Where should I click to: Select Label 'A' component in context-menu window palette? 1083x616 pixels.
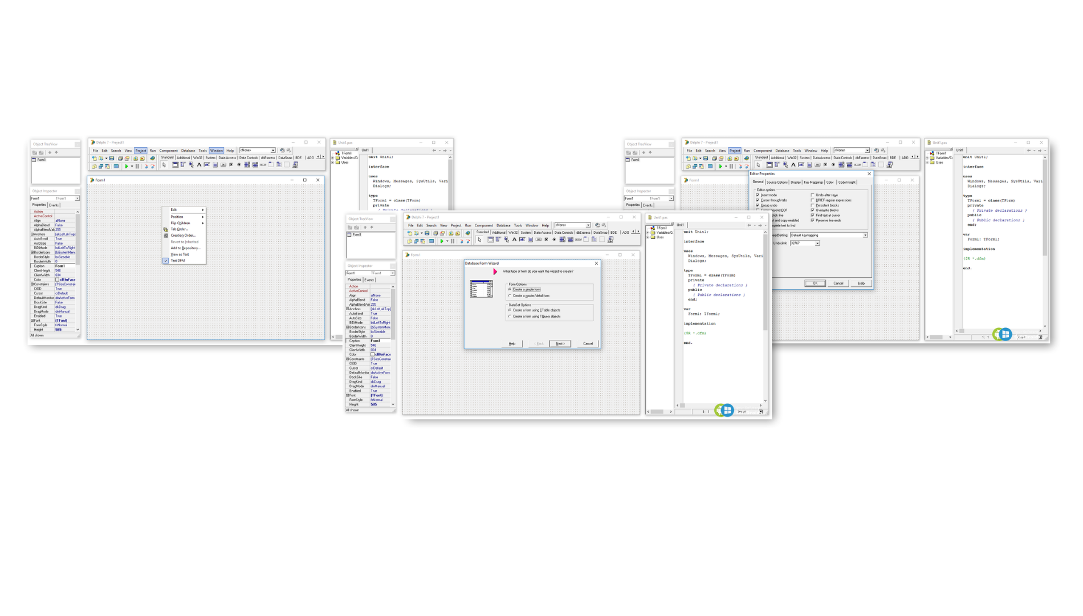click(x=199, y=164)
